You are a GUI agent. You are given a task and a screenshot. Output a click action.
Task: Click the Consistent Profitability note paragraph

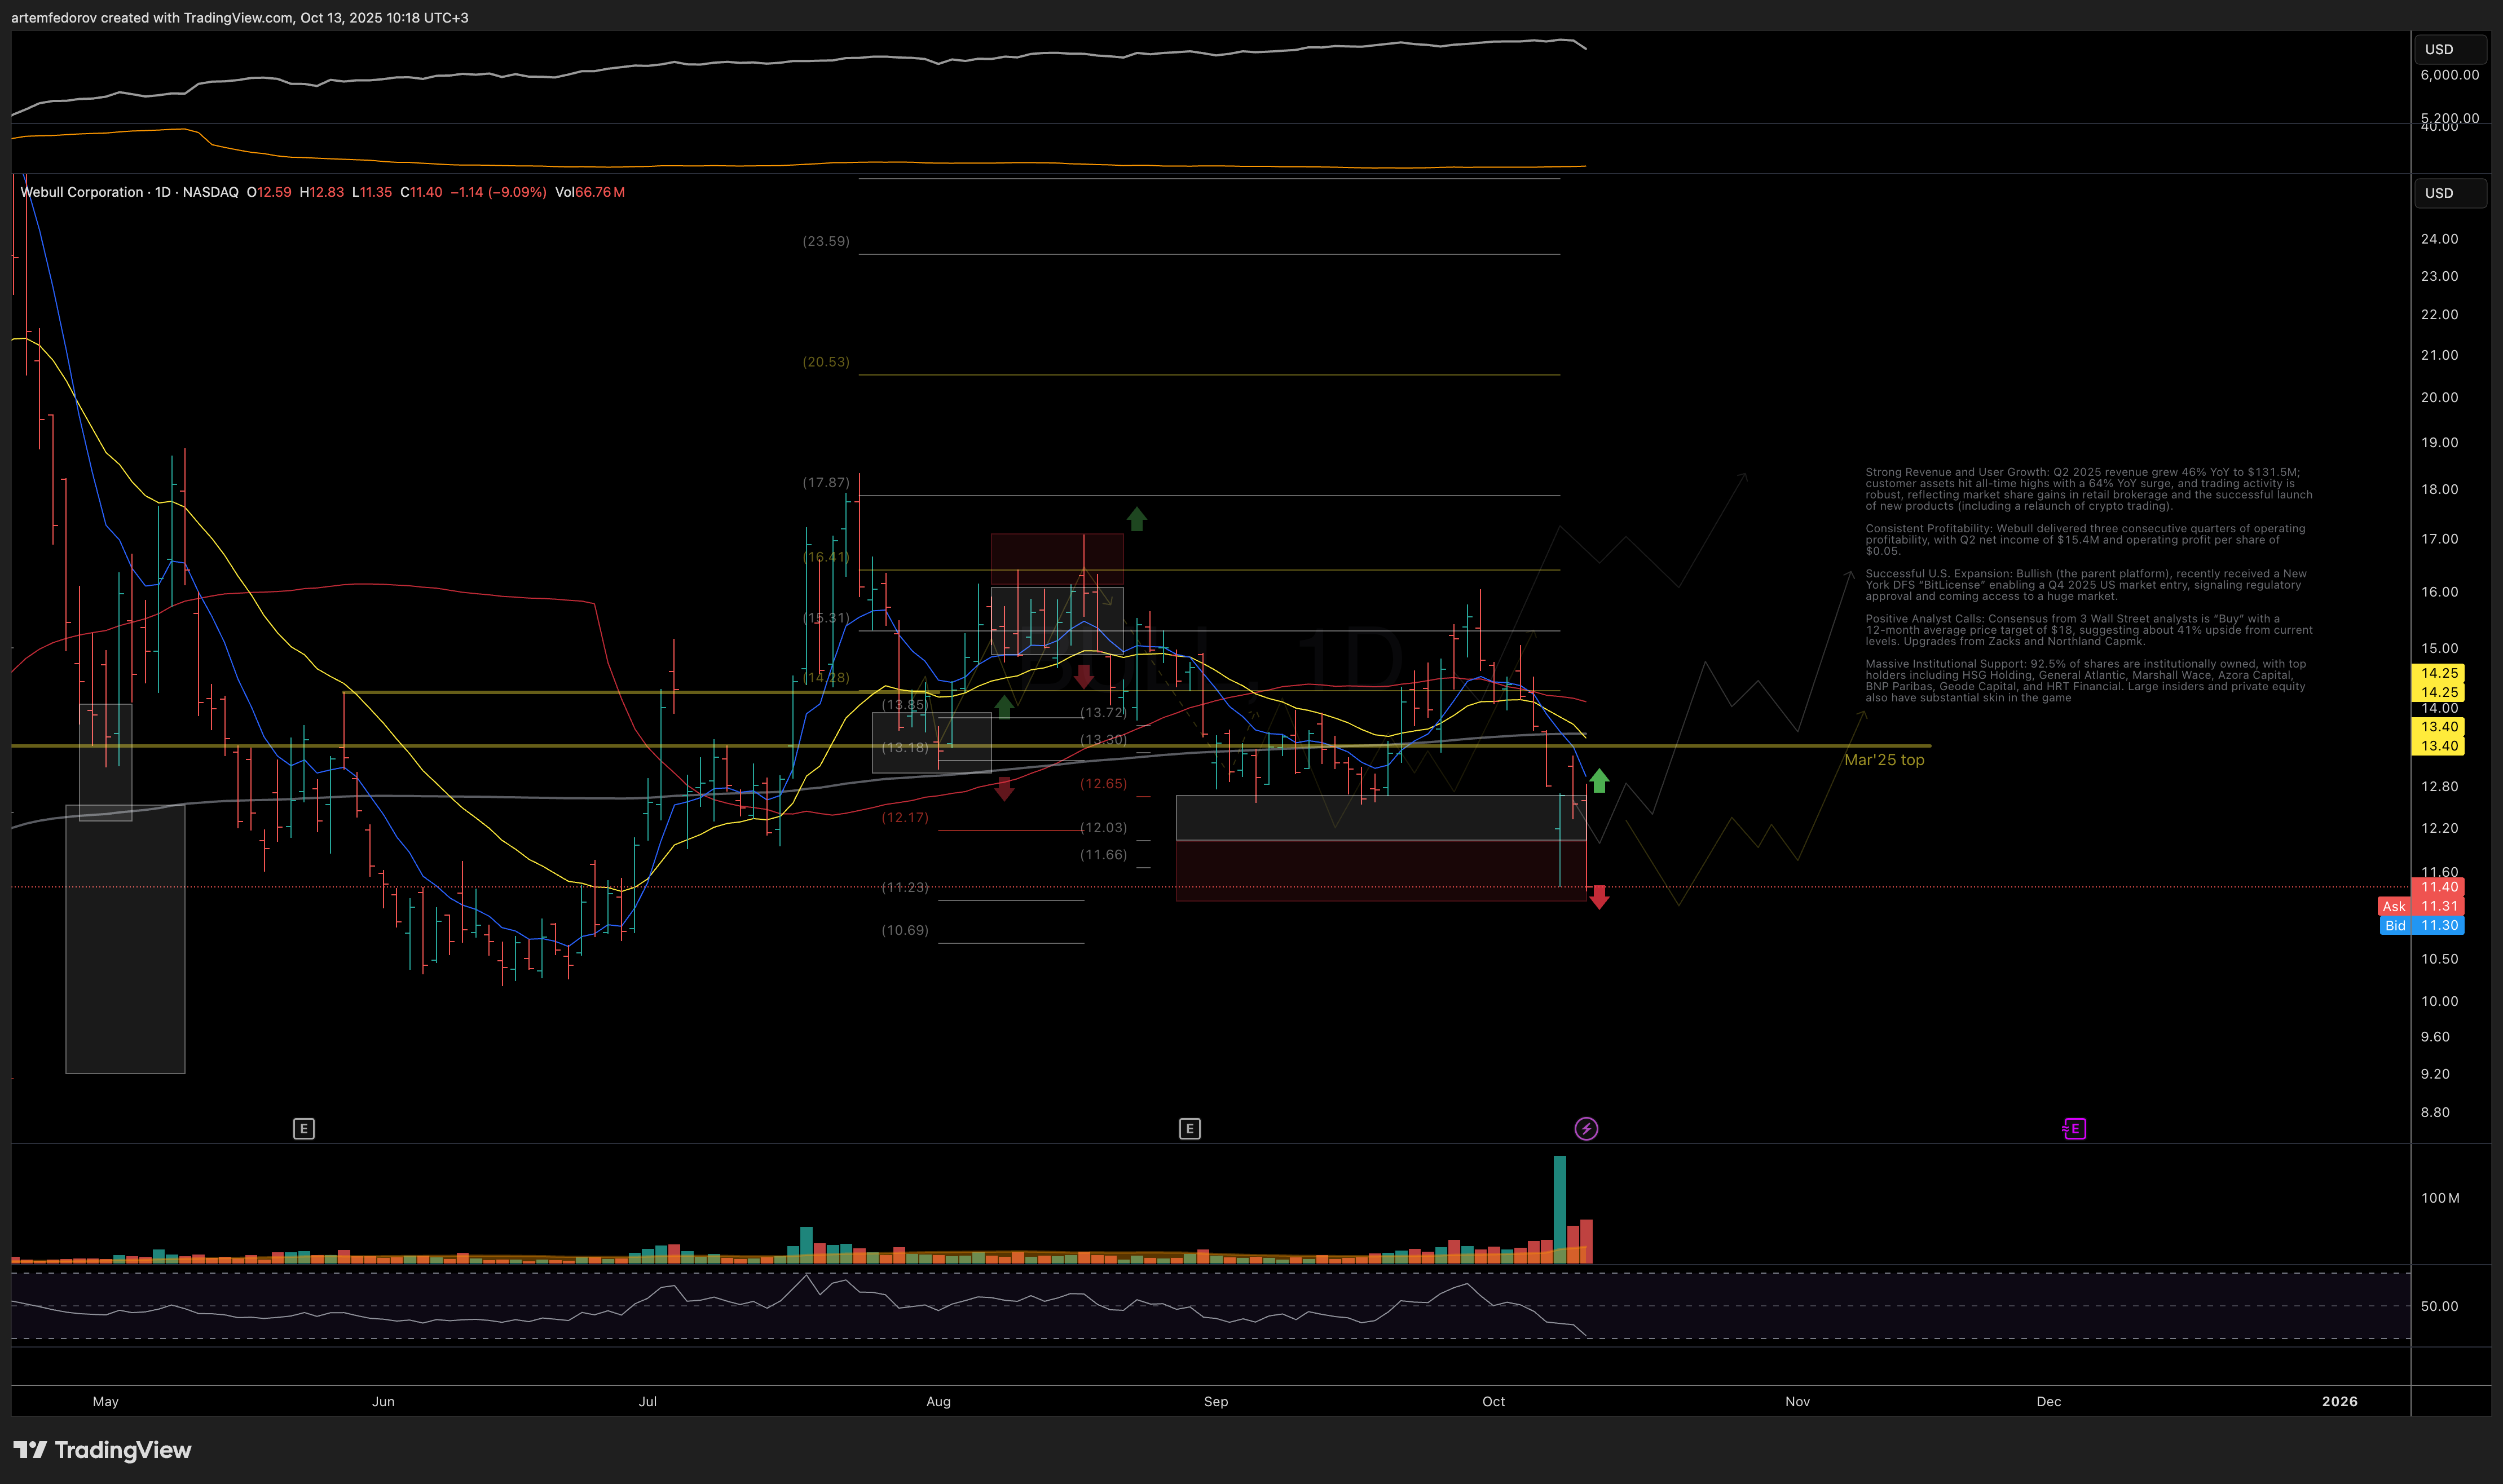pyautogui.click(x=2085, y=540)
